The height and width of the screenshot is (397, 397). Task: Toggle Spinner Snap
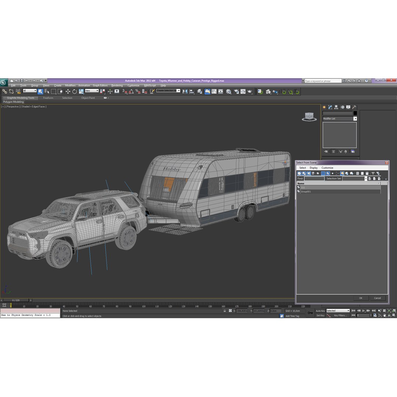point(144,92)
